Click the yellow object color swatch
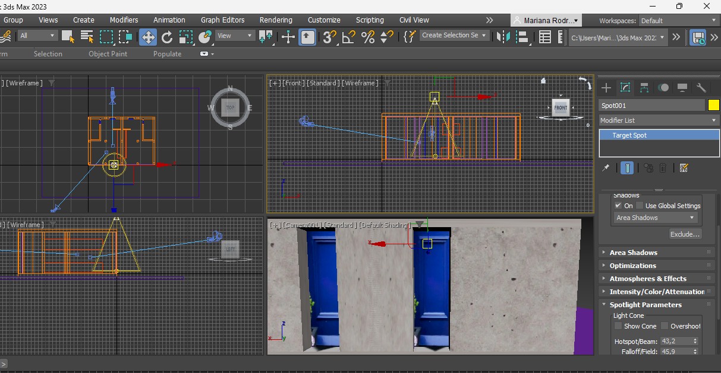 click(x=713, y=106)
